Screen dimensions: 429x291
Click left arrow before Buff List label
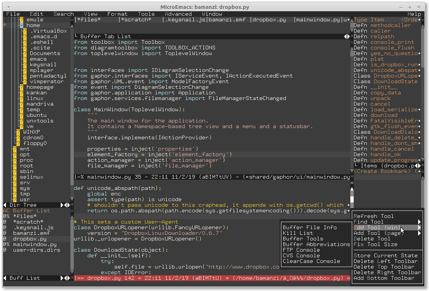click(x=4, y=278)
